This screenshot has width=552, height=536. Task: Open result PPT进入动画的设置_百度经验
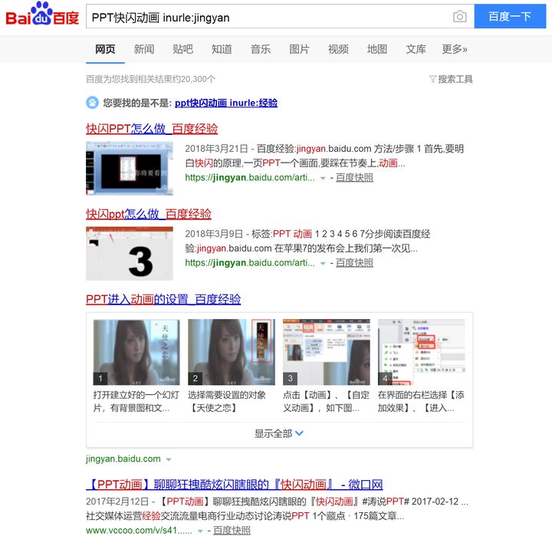pyautogui.click(x=163, y=299)
